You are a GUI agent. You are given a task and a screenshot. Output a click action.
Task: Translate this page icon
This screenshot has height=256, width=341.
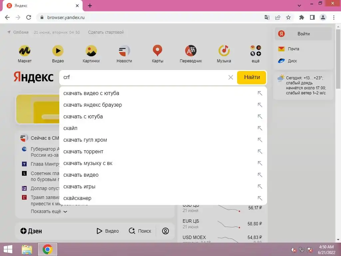(x=267, y=17)
